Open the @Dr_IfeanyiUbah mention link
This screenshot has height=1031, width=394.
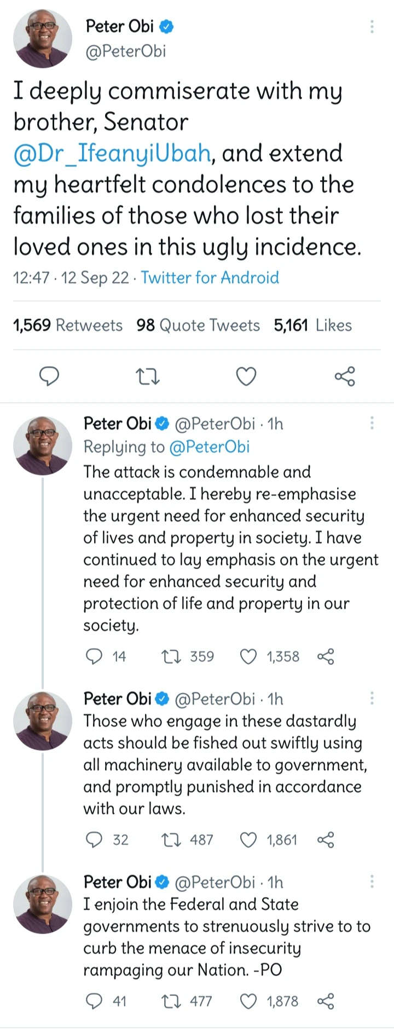tap(112, 153)
